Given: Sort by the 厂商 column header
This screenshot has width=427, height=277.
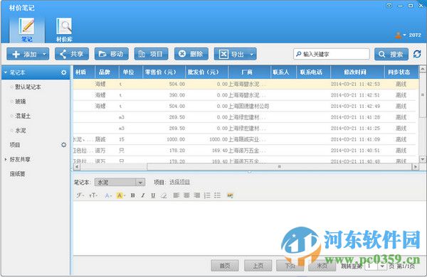Looking at the screenshot, I should pyautogui.click(x=250, y=72).
